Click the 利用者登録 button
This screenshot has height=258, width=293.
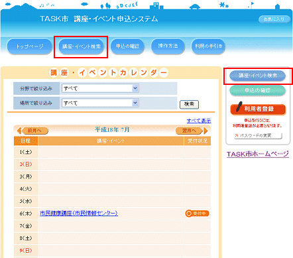click(x=258, y=109)
